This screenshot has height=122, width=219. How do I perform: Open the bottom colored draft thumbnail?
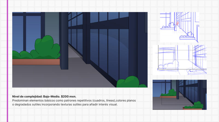[x=179, y=95]
